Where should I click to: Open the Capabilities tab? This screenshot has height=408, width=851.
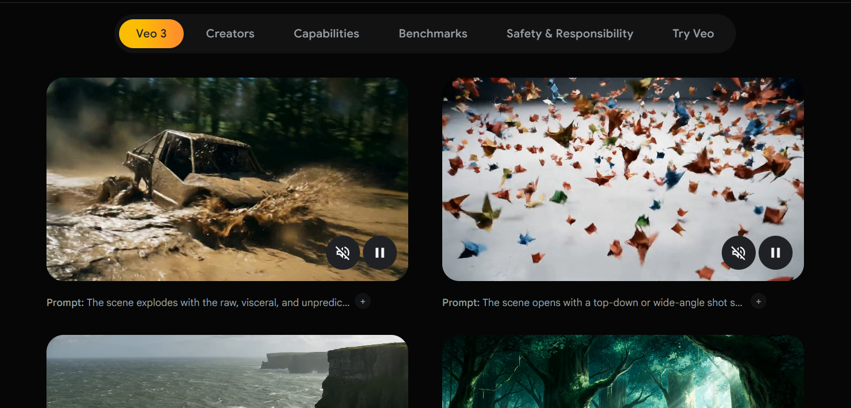326,33
